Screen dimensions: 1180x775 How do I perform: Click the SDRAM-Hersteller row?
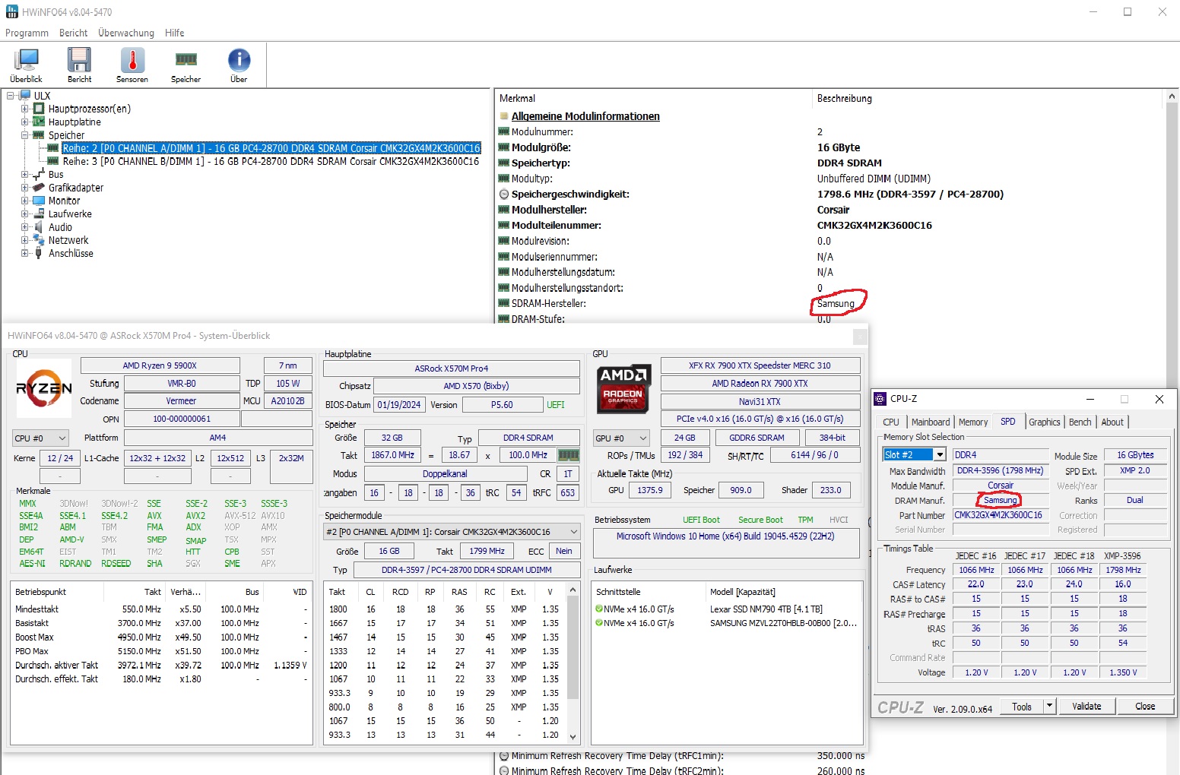click(829, 303)
